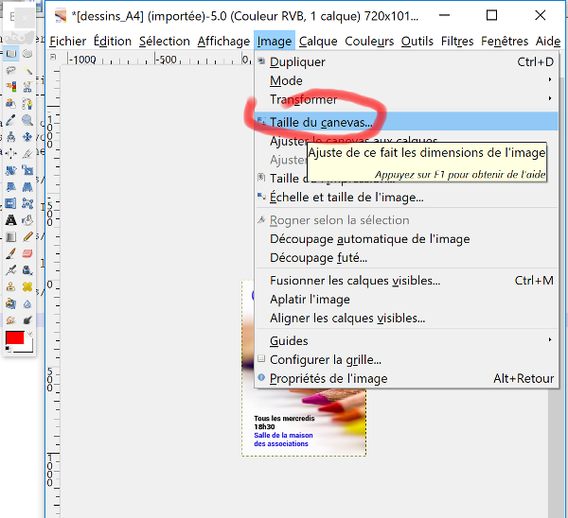568x518 pixels.
Task: Select the Perspective Clone tool
Action: 10,303
